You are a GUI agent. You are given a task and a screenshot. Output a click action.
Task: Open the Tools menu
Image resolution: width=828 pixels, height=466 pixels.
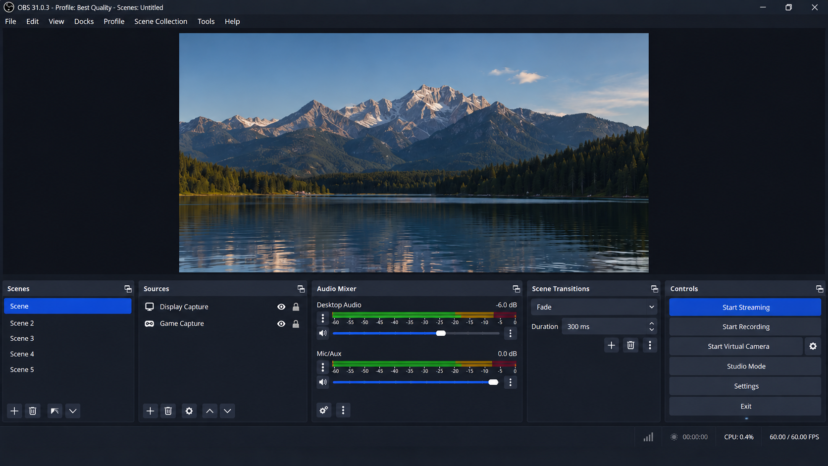tap(206, 21)
